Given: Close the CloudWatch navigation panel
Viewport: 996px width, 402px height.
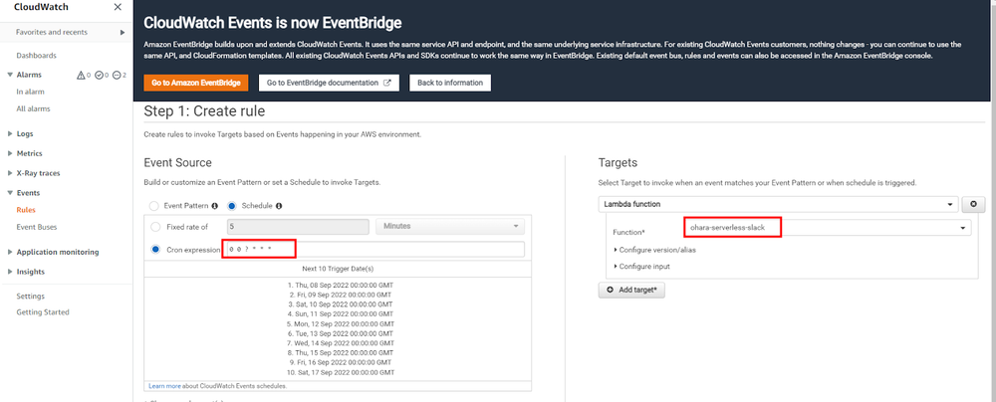Looking at the screenshot, I should click(x=120, y=8).
